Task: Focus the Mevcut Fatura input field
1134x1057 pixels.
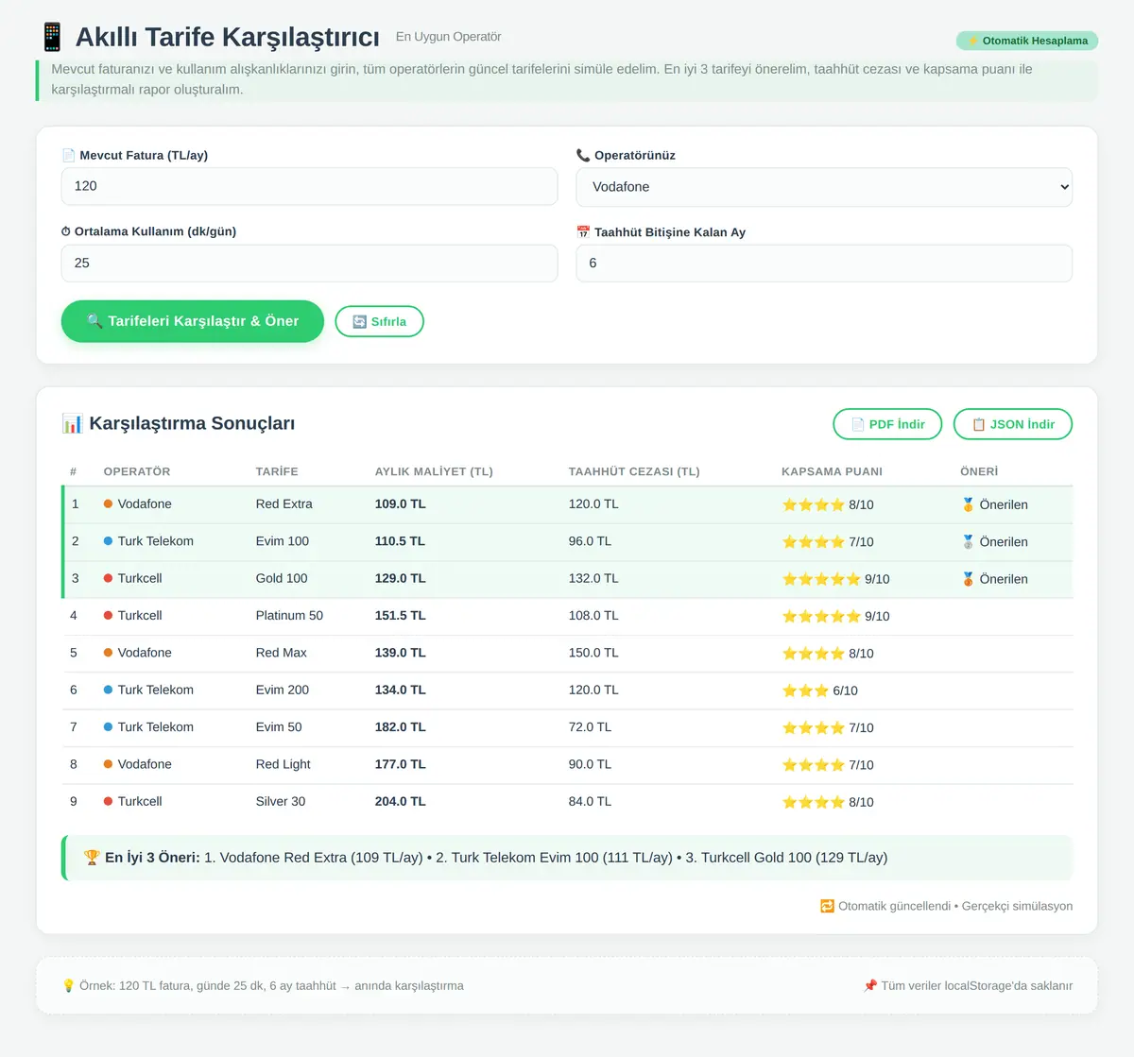Action: 310,186
